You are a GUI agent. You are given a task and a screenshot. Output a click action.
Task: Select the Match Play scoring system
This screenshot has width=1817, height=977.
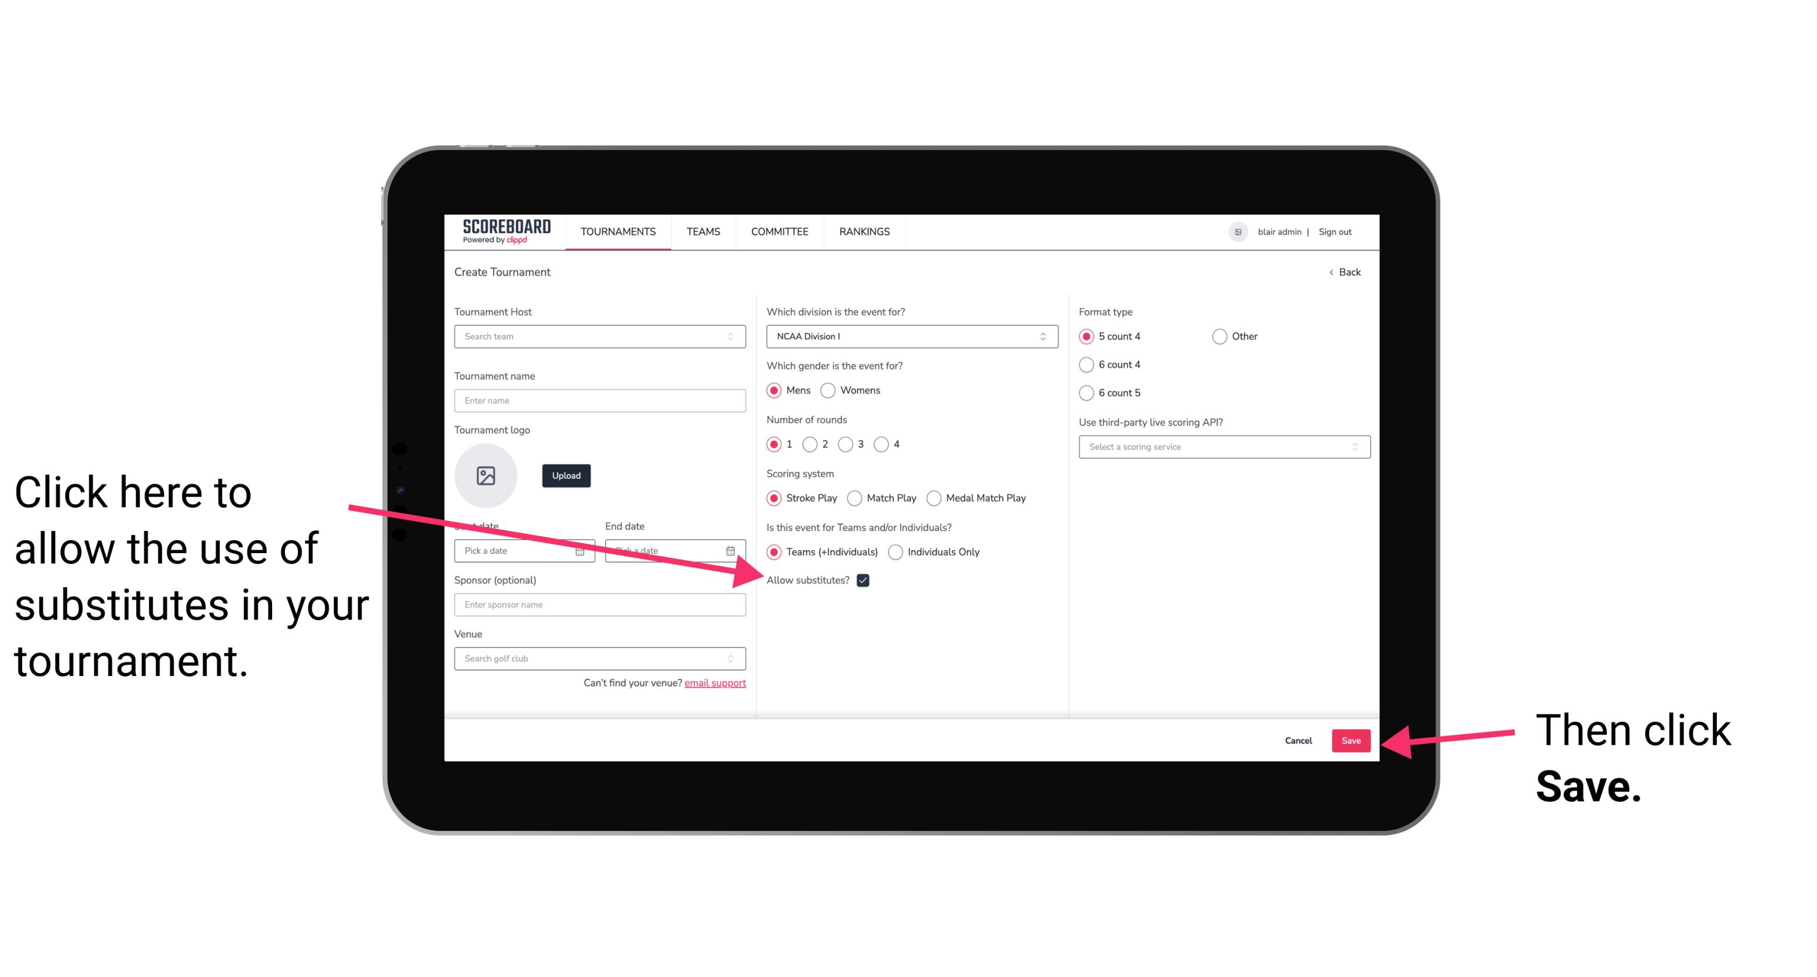coord(856,497)
